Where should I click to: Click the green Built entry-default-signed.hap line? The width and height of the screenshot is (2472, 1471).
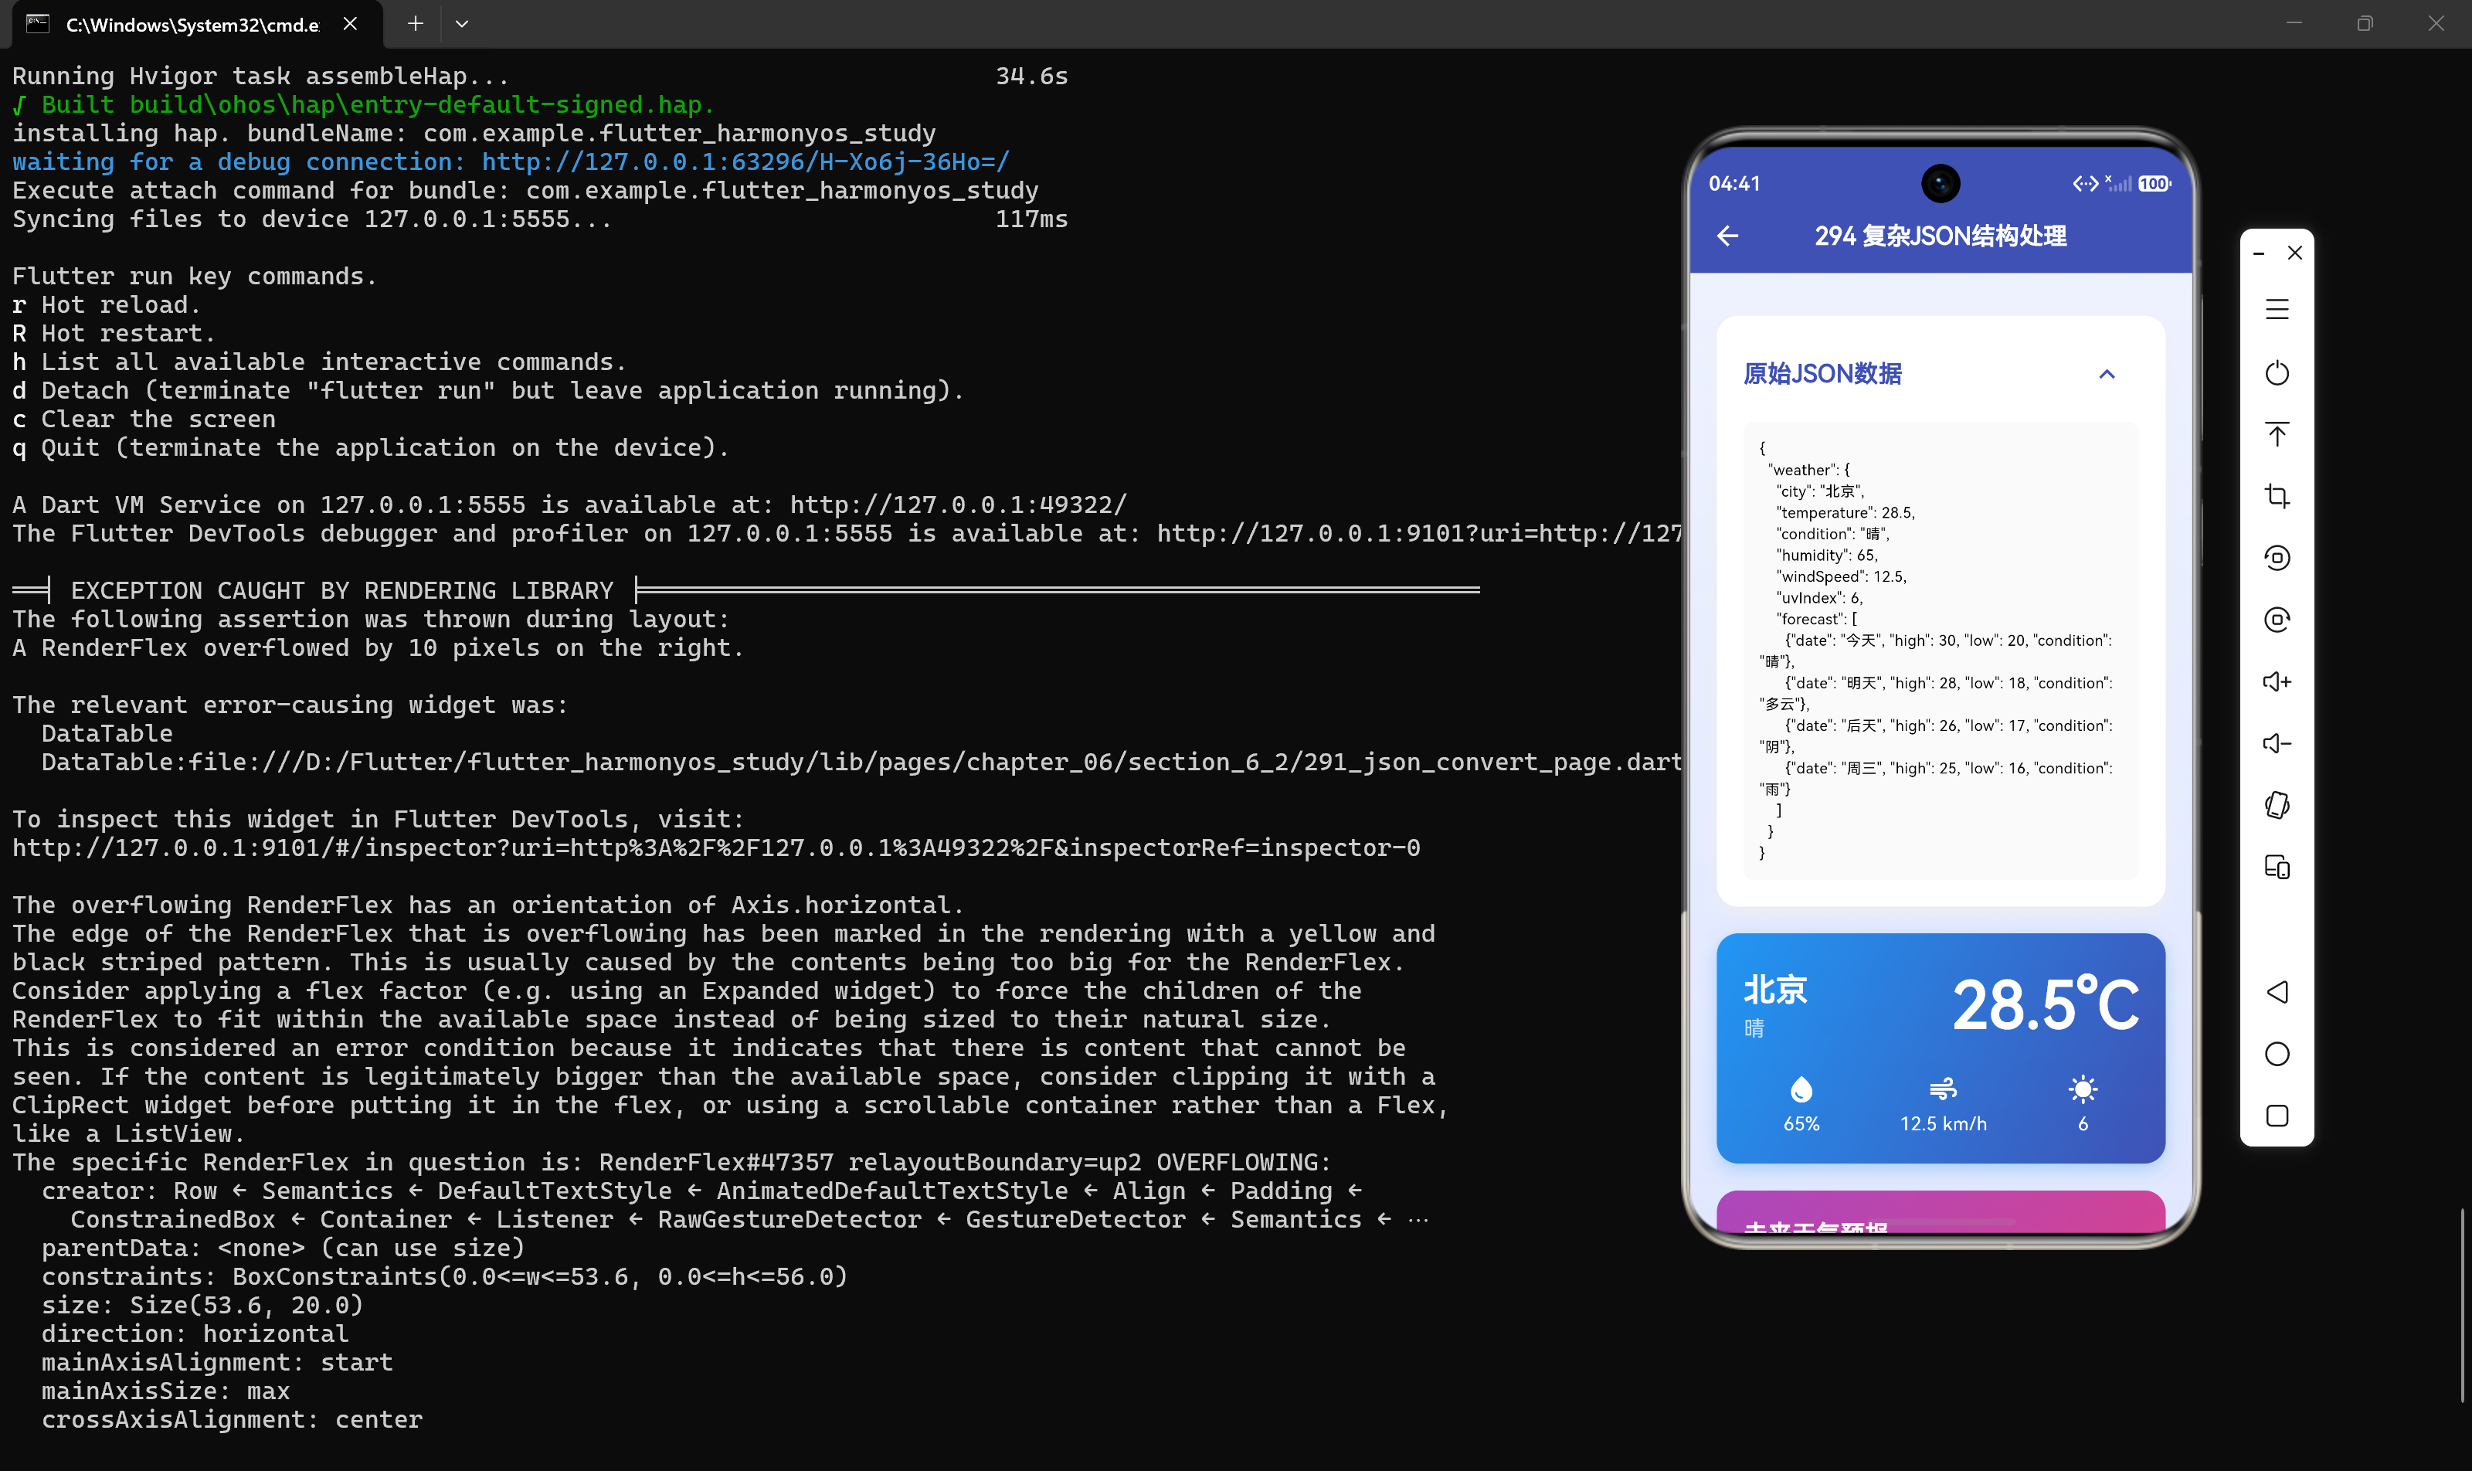coord(363,104)
